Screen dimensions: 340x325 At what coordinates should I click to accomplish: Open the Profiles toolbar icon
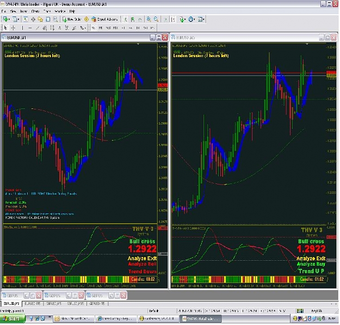[x=15, y=19]
